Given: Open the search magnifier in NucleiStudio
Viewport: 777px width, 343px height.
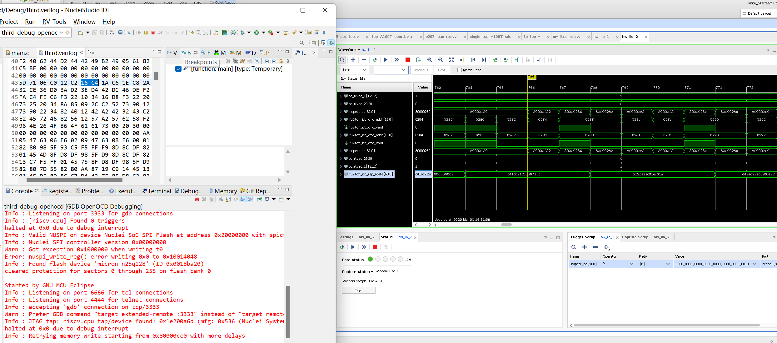Looking at the screenshot, I should (x=301, y=43).
